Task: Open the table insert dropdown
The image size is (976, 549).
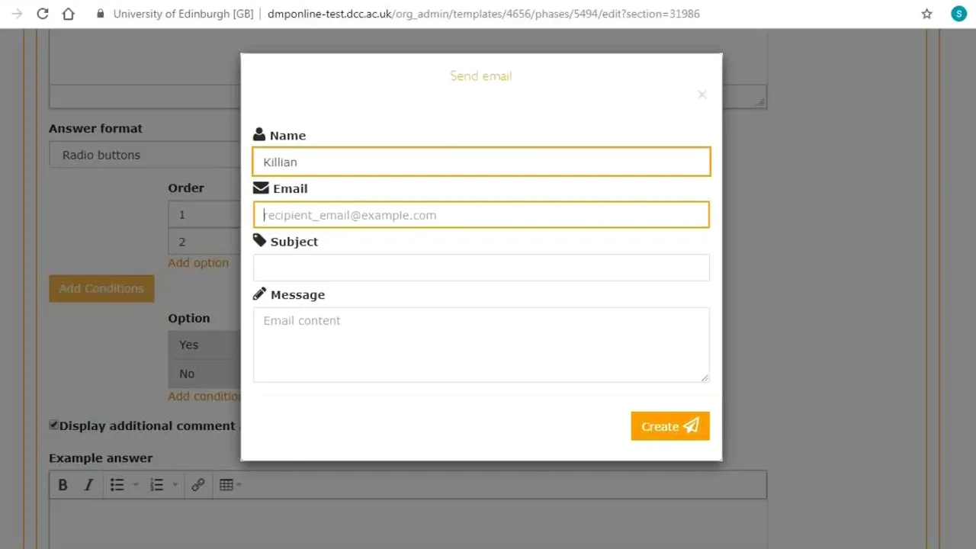Action: (x=230, y=485)
